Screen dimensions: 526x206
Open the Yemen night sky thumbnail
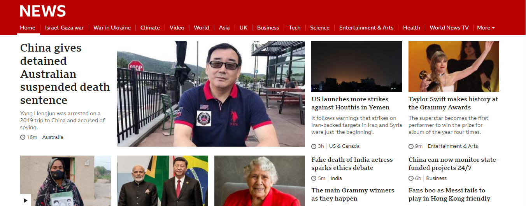357,66
